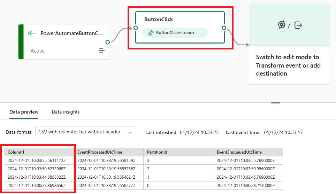Click the ButtonClick node input connector

[136, 28]
